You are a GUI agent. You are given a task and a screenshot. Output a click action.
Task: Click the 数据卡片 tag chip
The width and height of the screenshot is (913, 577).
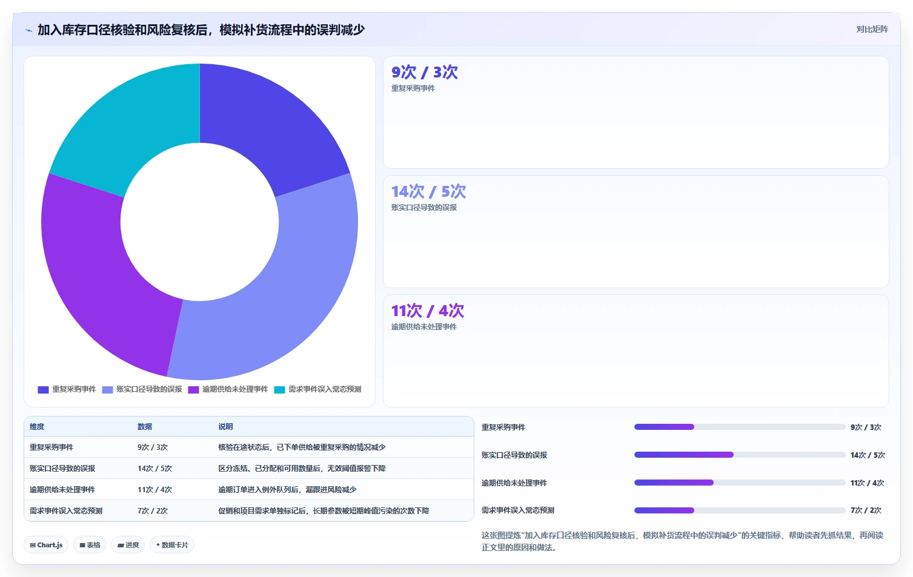click(x=172, y=545)
